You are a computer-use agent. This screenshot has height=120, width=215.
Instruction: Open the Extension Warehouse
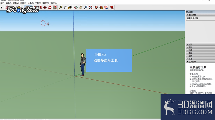click(101, 7)
